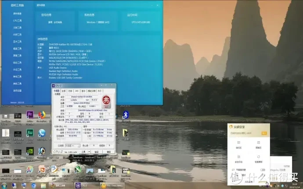Click the 运行时间 card in the toolbox
The width and height of the screenshot is (303, 189).
click(x=141, y=21)
